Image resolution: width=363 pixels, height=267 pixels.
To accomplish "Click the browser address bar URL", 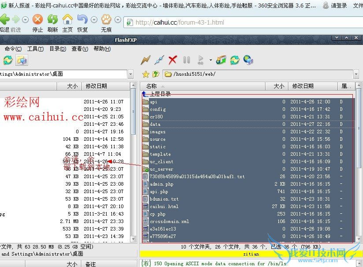I will (x=180, y=22).
